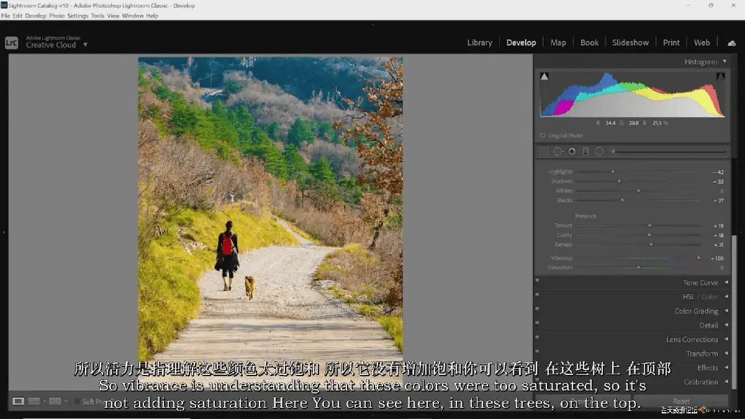
Task: Toggle Detail panel on/off switch
Action: [537, 323]
